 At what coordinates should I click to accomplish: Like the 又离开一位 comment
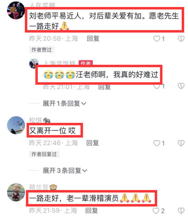pyautogui.click(x=157, y=143)
